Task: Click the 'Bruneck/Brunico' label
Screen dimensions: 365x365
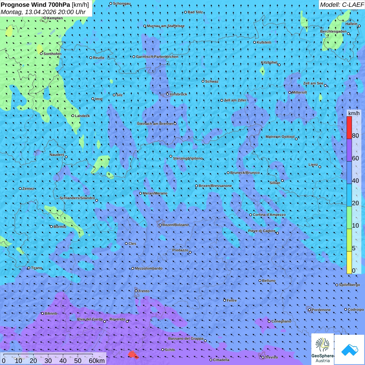Action: click(x=245, y=173)
